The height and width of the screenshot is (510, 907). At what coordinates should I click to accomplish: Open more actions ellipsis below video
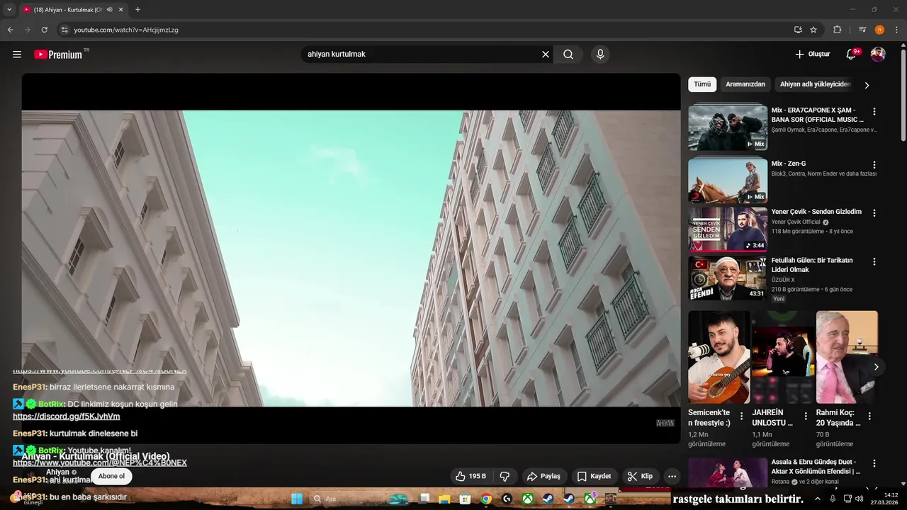click(x=672, y=477)
